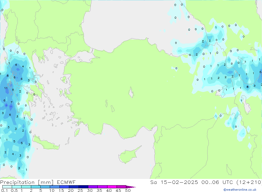Click the 10–15 mm blue legend swatch

pyautogui.click(x=55, y=187)
